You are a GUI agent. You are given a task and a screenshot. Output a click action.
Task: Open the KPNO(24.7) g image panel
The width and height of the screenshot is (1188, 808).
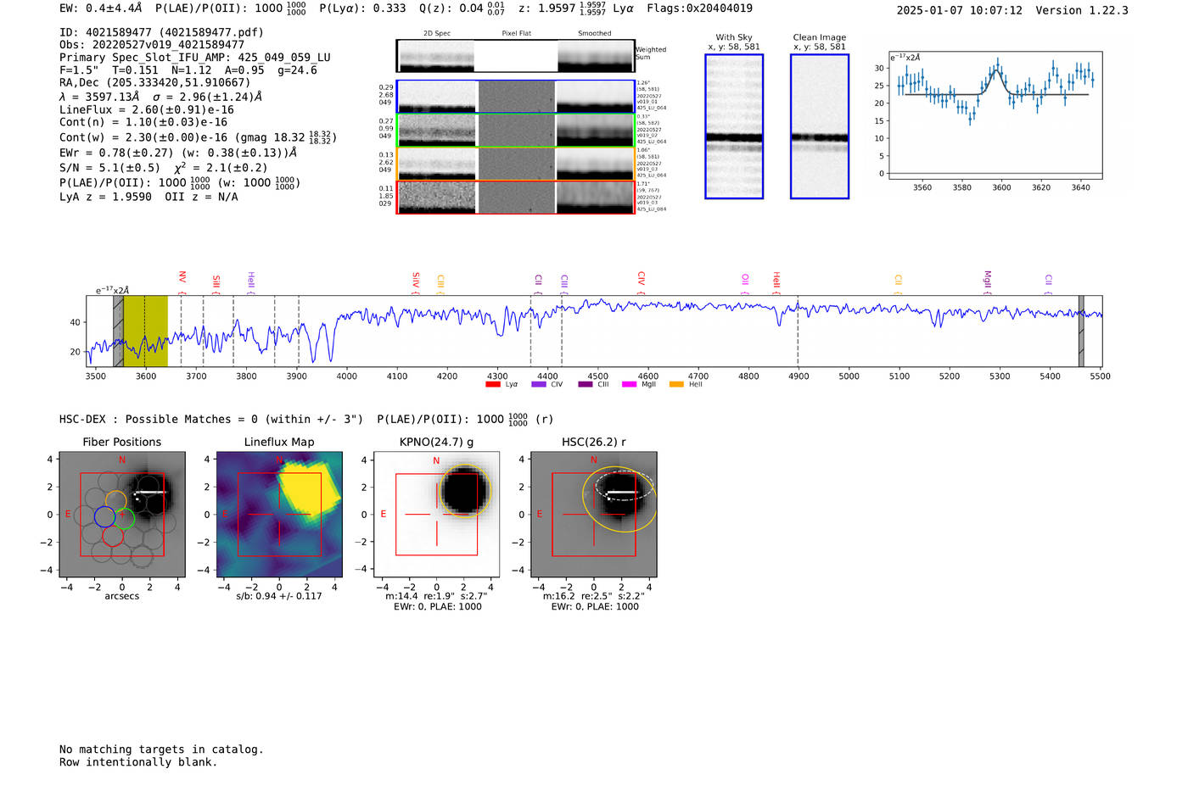click(437, 515)
